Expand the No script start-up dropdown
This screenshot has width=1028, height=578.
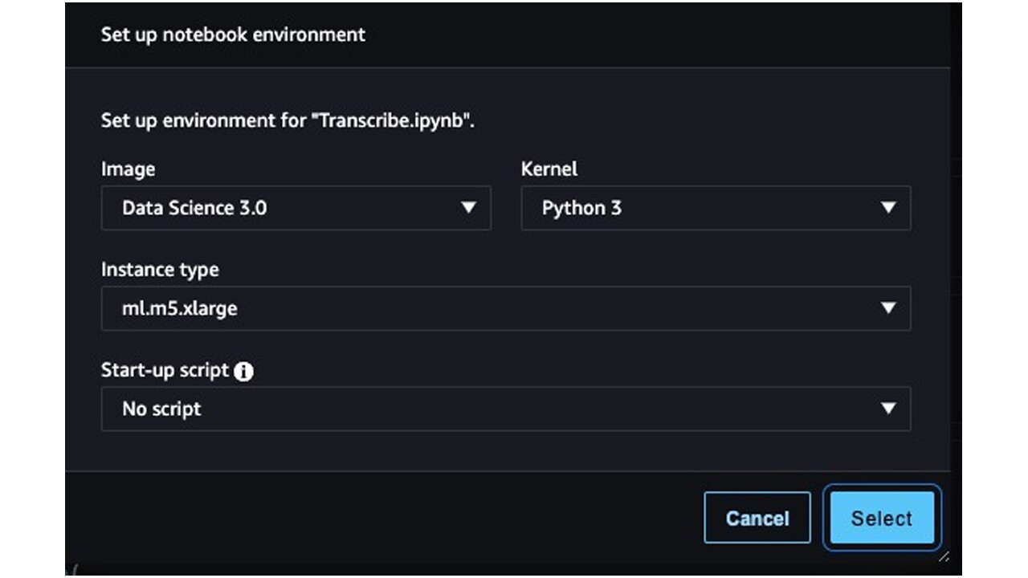[506, 409]
